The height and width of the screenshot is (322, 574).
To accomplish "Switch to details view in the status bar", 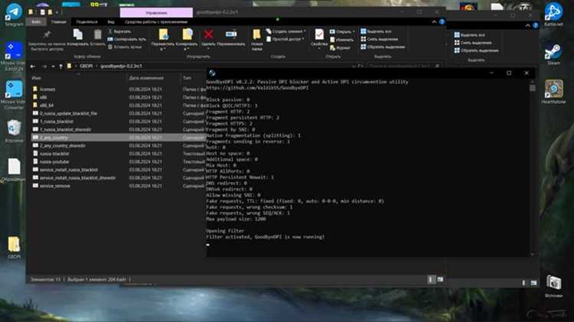I will click(431, 280).
